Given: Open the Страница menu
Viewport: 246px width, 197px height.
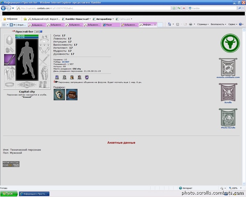Looking at the screenshot, I should coord(203,24).
